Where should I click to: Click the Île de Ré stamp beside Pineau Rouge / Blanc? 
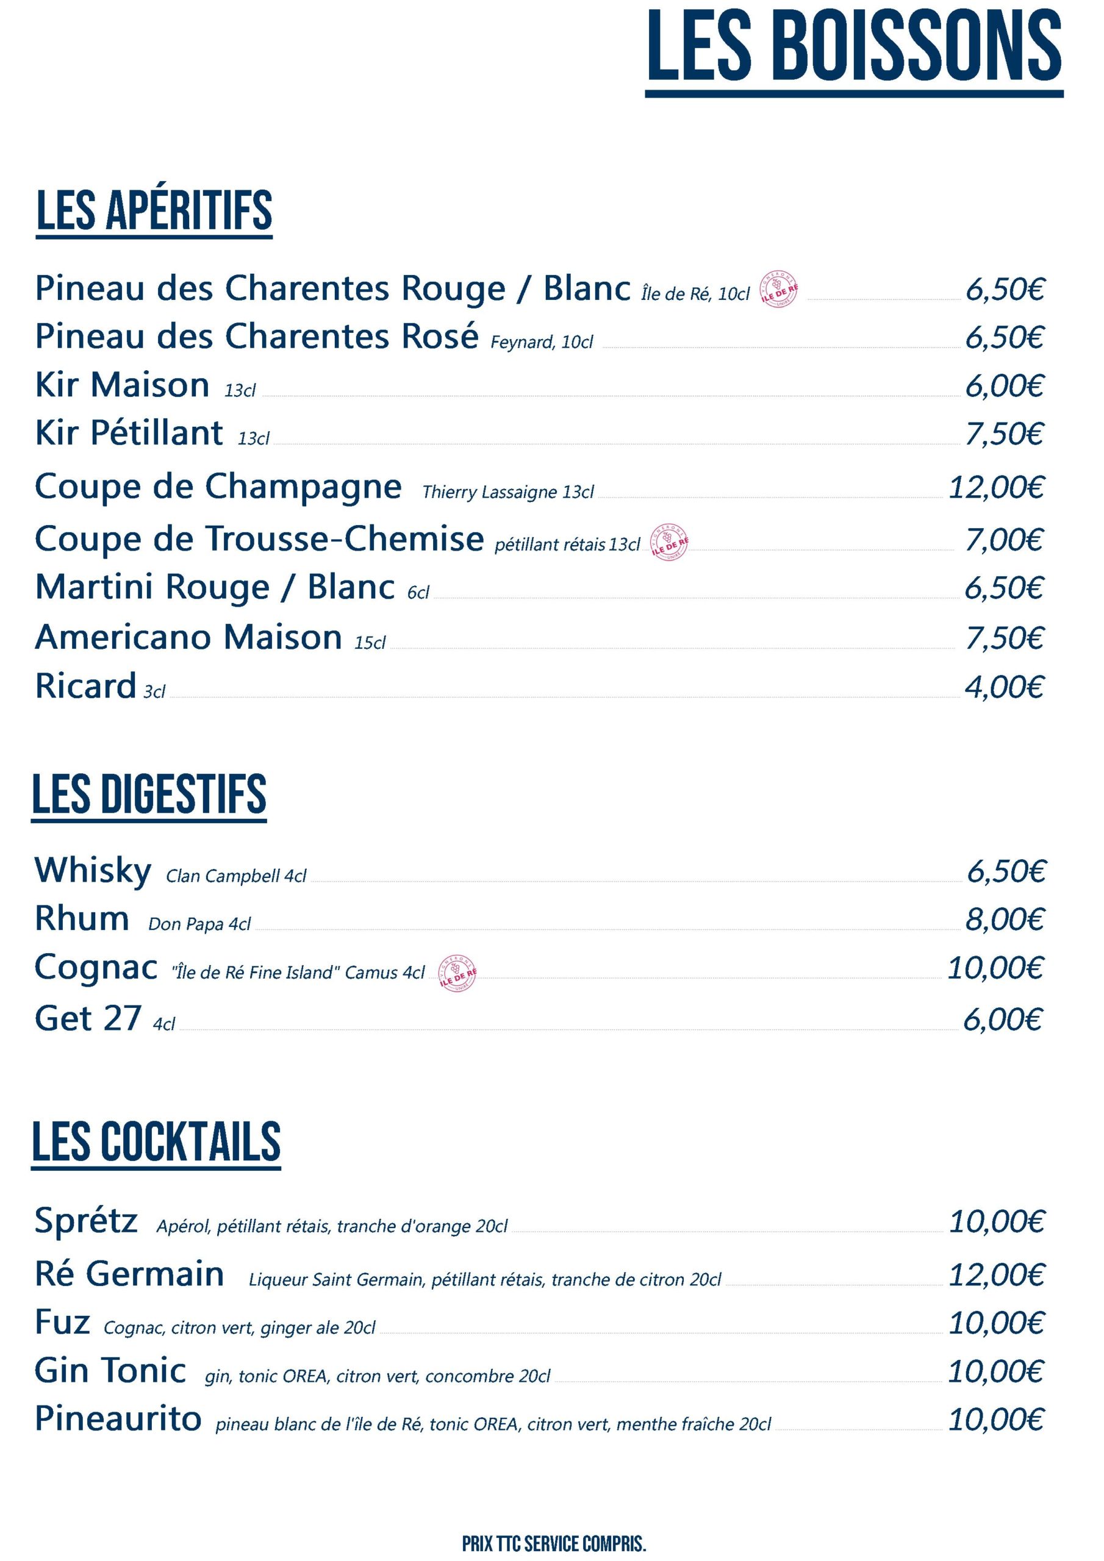tap(780, 290)
